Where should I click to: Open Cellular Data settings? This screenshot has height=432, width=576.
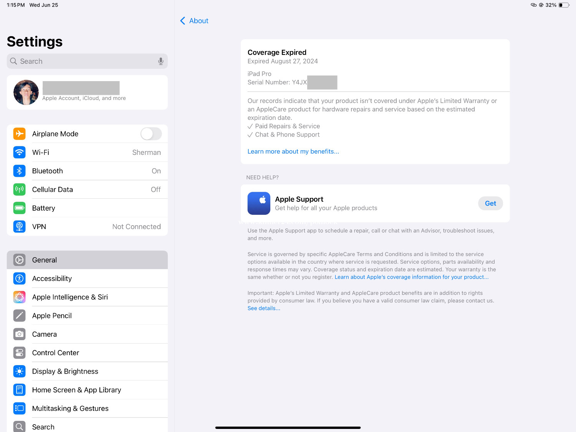click(x=87, y=189)
